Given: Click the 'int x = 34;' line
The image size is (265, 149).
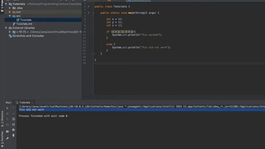Looking at the screenshot, I should (x=114, y=19).
